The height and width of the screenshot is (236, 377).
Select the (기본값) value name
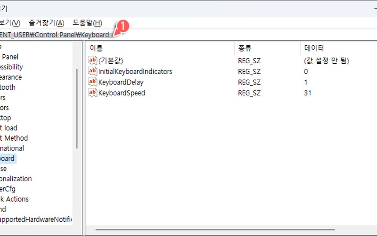pos(111,61)
